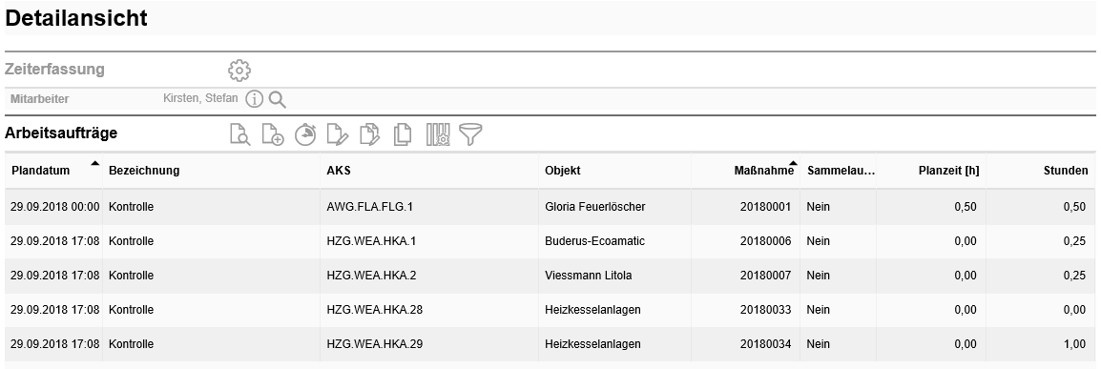
Task: Open the filter funnel icon
Action: (x=470, y=134)
